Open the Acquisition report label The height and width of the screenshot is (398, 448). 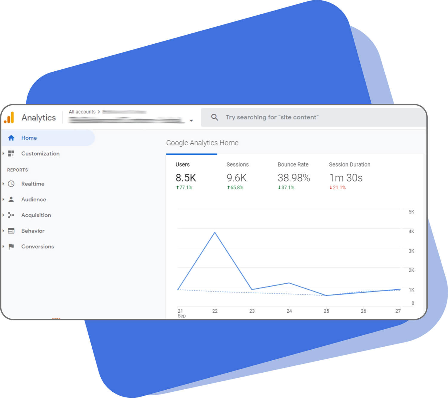[x=36, y=215]
